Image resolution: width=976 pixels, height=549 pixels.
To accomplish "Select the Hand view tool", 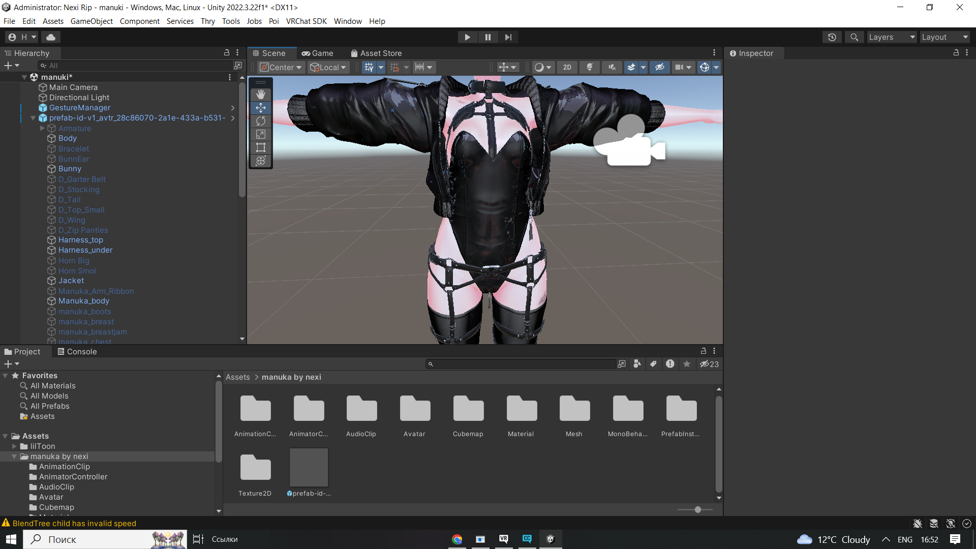I will coord(261,95).
